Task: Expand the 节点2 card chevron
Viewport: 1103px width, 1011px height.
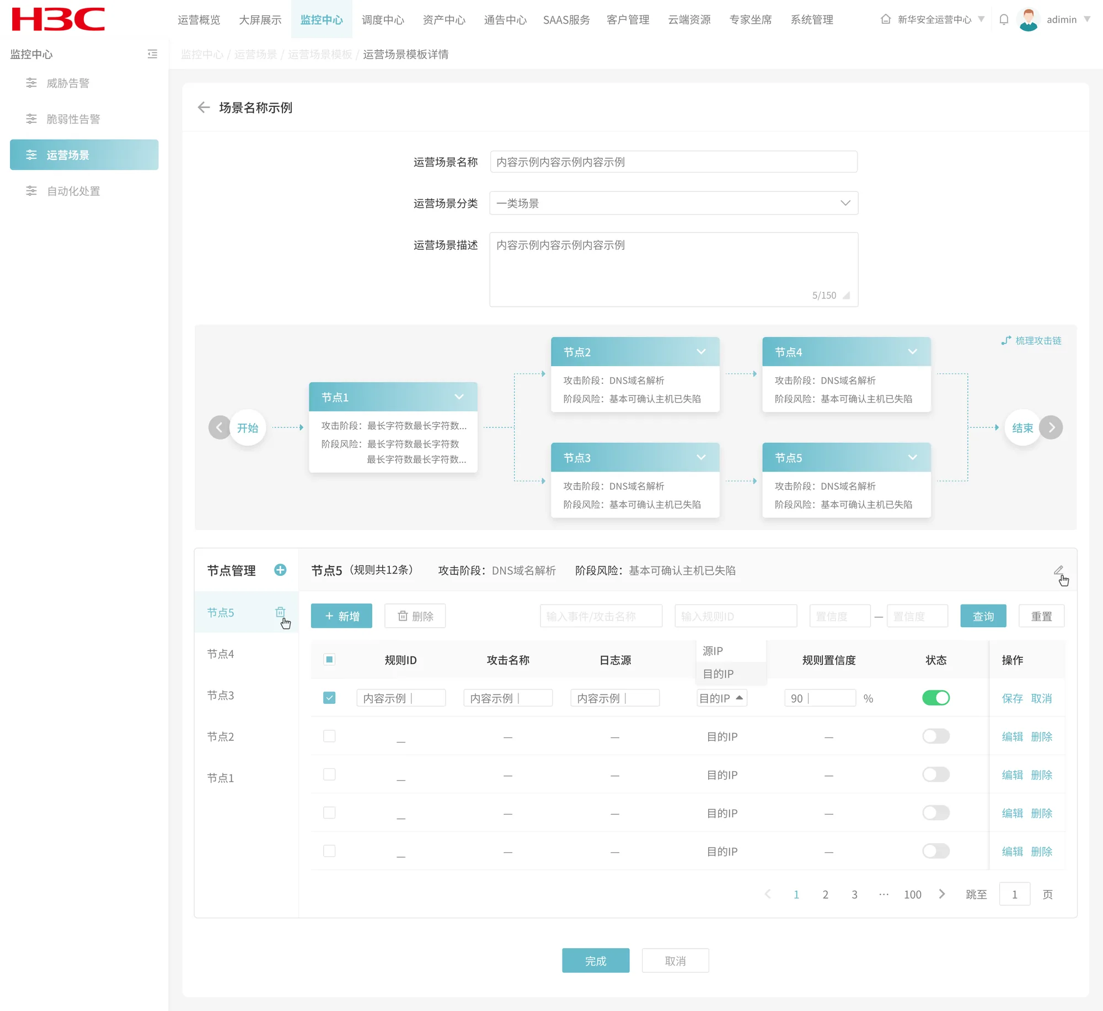Action: pyautogui.click(x=701, y=352)
